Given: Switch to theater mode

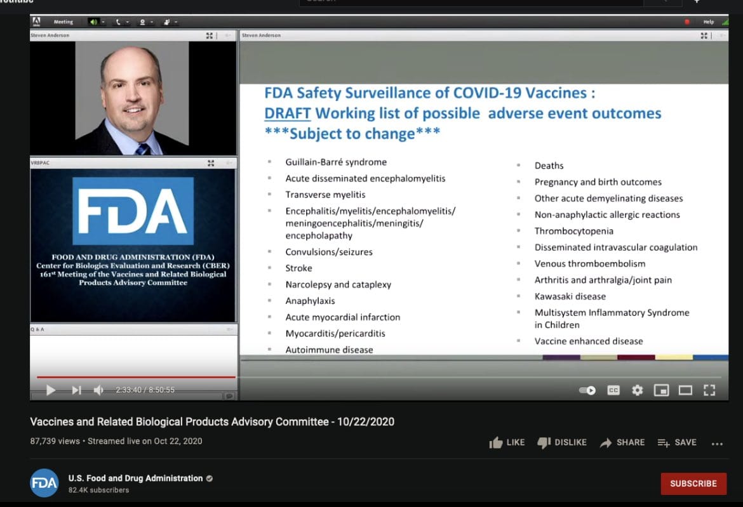Looking at the screenshot, I should 685,390.
